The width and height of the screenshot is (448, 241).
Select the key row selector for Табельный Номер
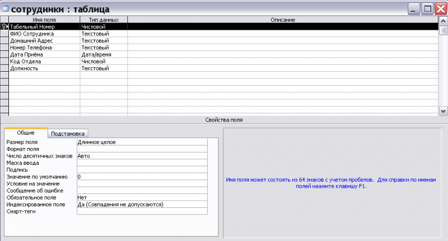tap(4, 26)
